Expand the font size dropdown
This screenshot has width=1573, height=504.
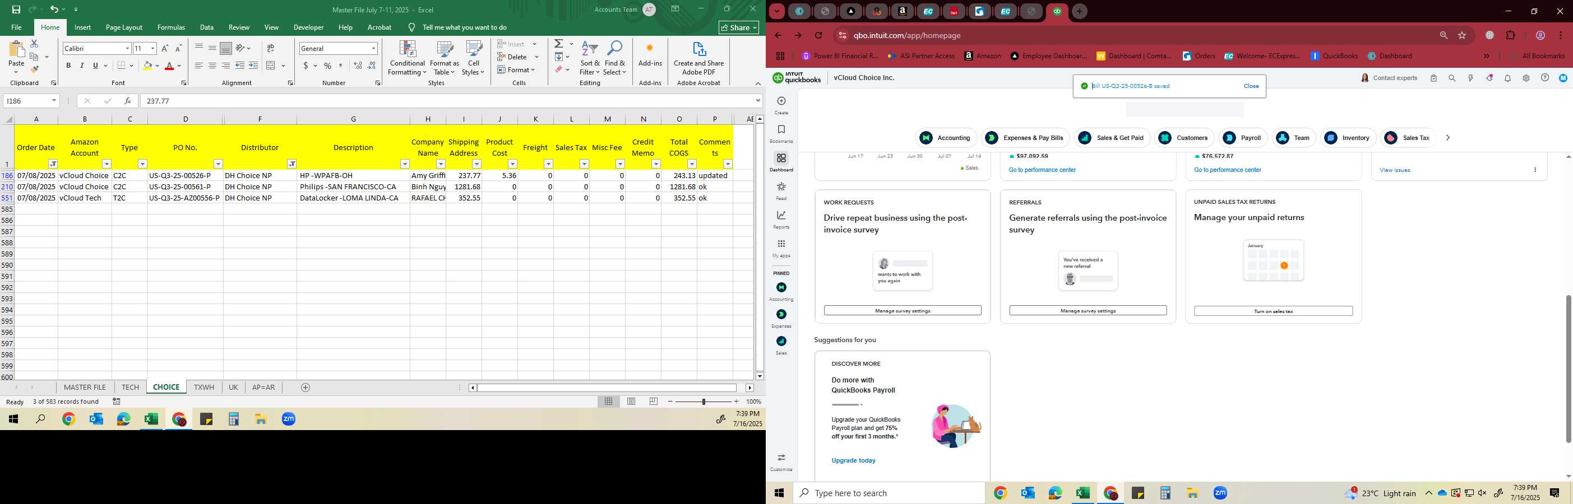click(x=152, y=49)
